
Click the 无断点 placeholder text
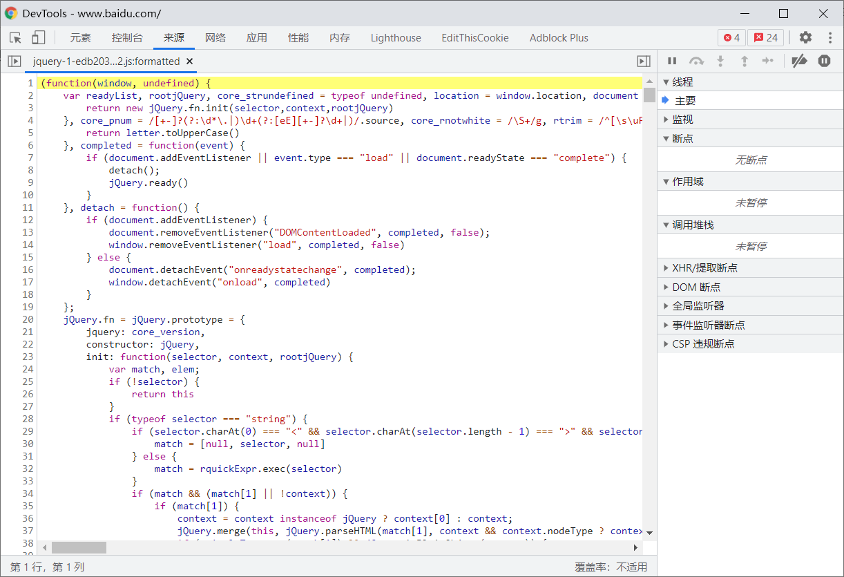pyautogui.click(x=751, y=160)
